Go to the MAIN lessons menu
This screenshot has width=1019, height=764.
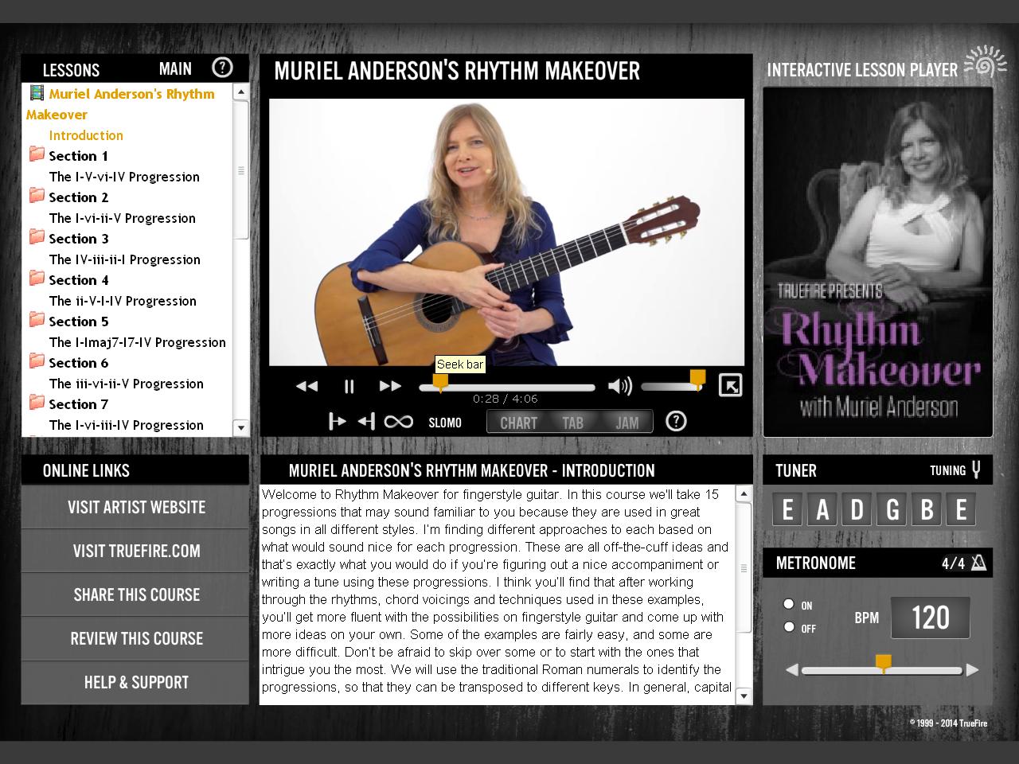(x=175, y=68)
